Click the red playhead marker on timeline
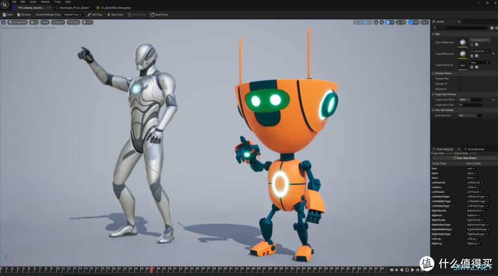The image size is (498, 276). click(x=152, y=269)
